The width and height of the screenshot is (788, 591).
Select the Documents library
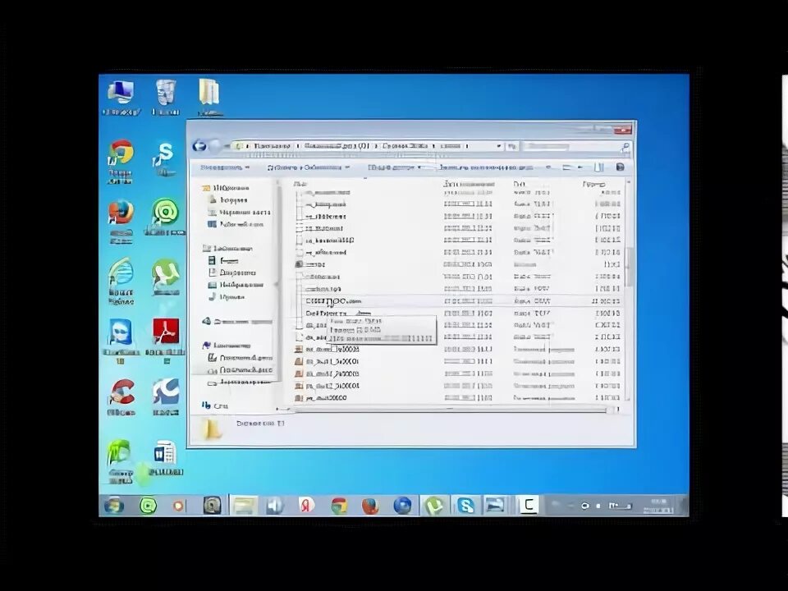232,273
